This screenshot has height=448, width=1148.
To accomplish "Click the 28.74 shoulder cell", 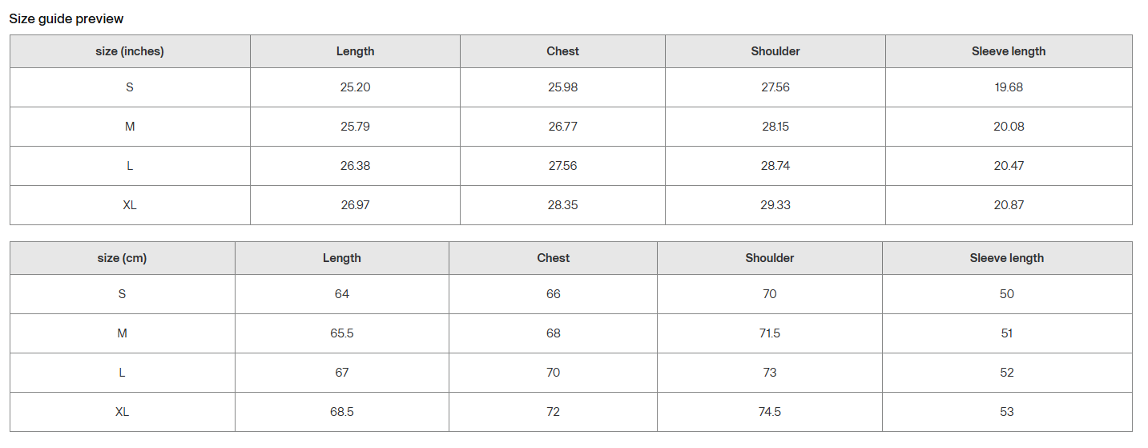I will pyautogui.click(x=775, y=166).
